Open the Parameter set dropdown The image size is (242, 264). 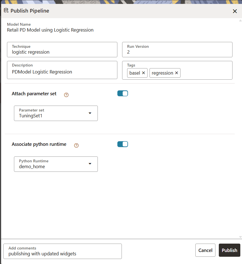click(x=90, y=113)
